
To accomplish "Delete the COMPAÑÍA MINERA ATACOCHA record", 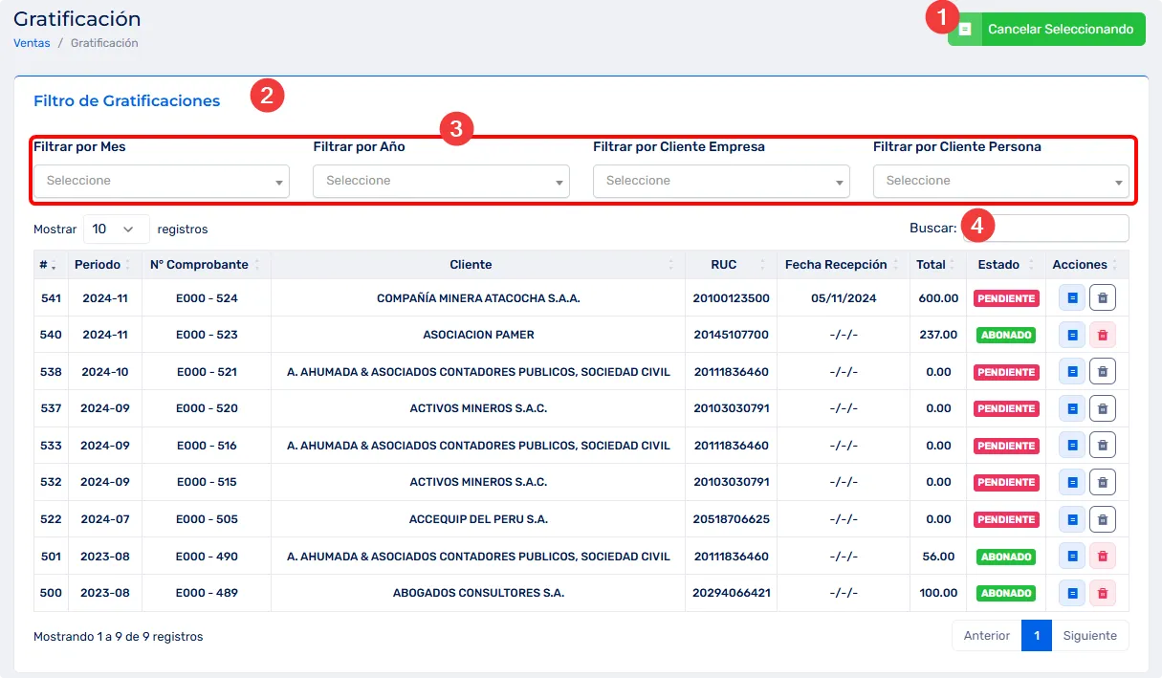I will pyautogui.click(x=1103, y=298).
